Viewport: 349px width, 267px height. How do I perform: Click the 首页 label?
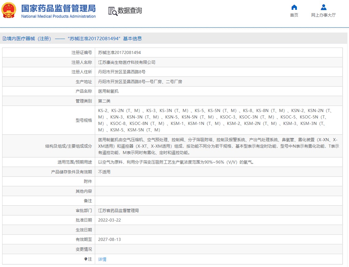click(294, 15)
